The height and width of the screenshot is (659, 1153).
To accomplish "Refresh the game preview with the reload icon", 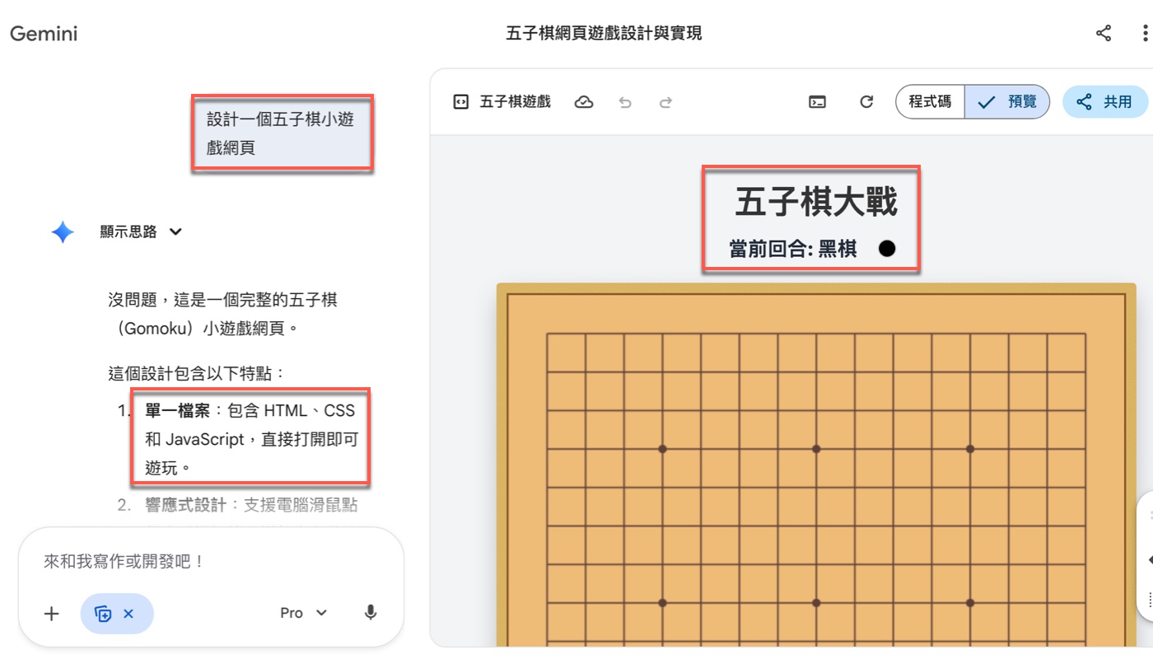I will tap(866, 100).
